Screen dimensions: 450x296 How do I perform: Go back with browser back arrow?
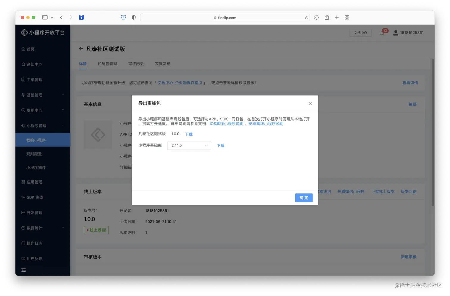61,18
